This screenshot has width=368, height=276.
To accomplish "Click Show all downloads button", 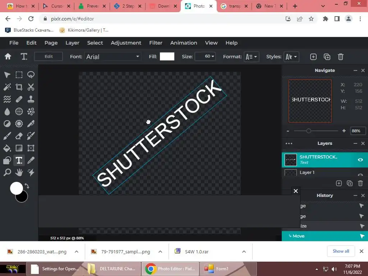I will (x=341, y=251).
